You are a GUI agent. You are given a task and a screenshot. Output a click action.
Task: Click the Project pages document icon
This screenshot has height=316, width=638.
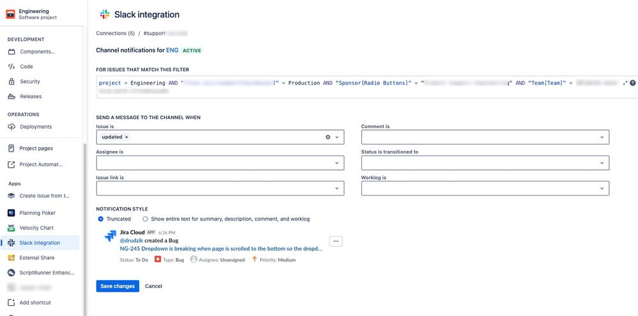click(11, 148)
